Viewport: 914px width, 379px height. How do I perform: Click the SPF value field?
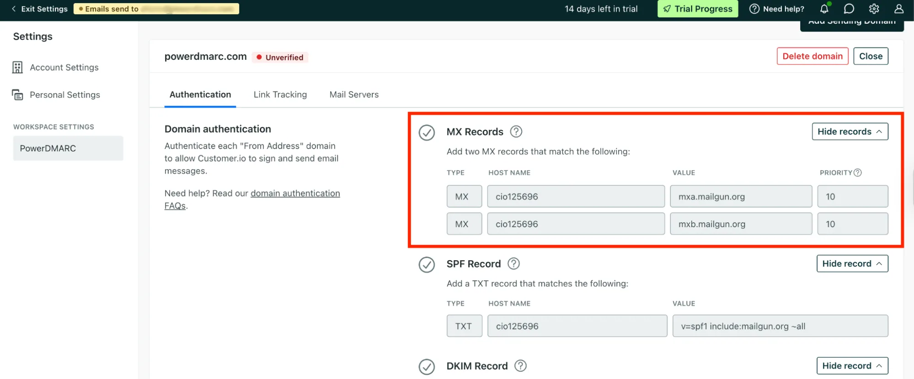pos(780,326)
